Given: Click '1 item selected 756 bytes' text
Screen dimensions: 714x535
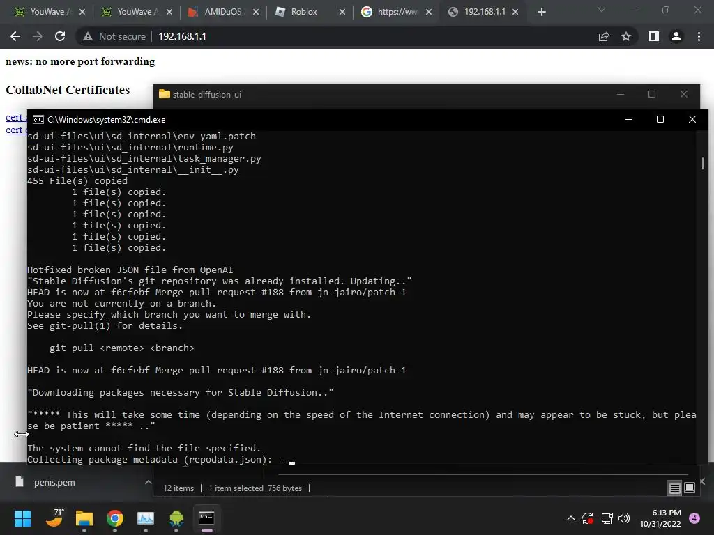Looking at the screenshot, I should [x=255, y=488].
